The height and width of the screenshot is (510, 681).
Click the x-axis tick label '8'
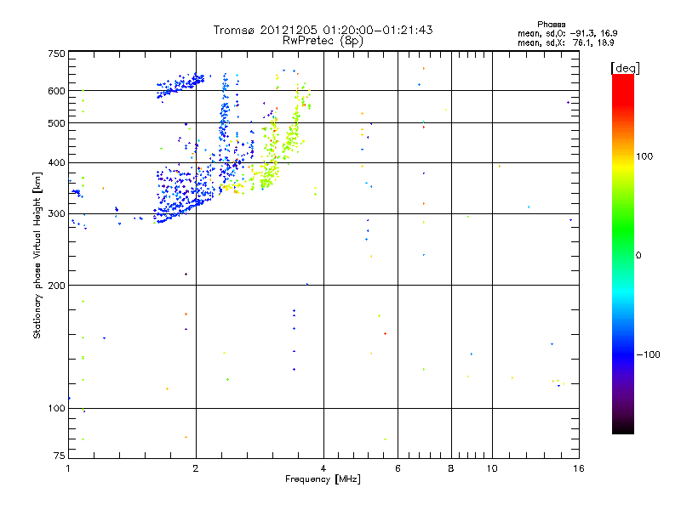(451, 468)
